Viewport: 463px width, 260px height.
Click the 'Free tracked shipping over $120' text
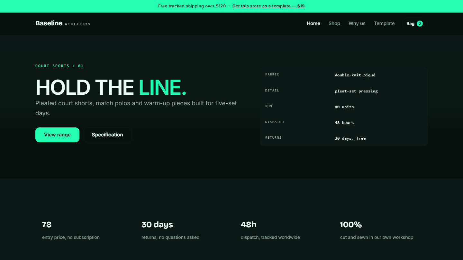click(192, 6)
